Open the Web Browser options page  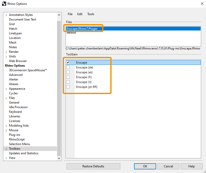pyautogui.click(x=18, y=61)
